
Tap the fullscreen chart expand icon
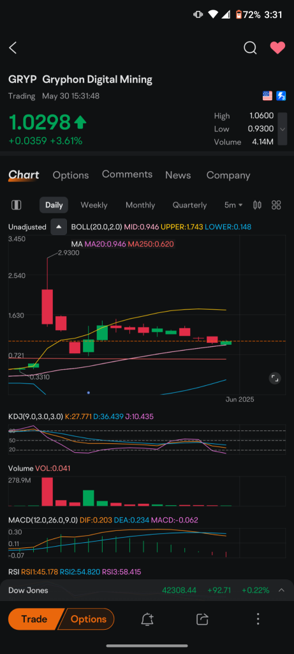pyautogui.click(x=274, y=378)
